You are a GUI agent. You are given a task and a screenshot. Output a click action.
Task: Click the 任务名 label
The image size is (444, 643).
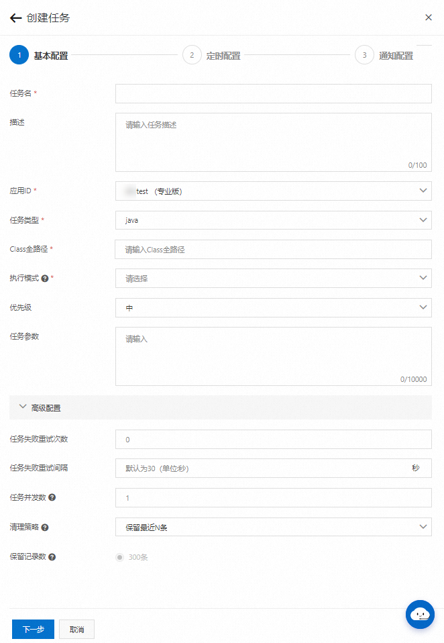point(21,93)
